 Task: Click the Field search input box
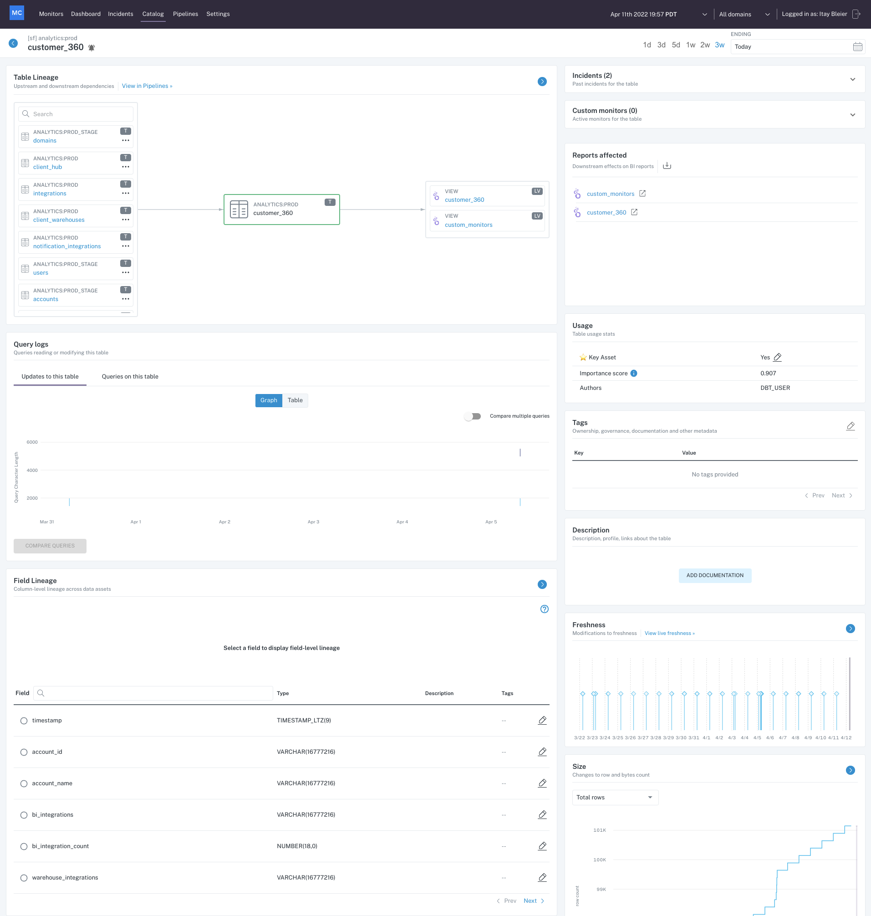(153, 693)
